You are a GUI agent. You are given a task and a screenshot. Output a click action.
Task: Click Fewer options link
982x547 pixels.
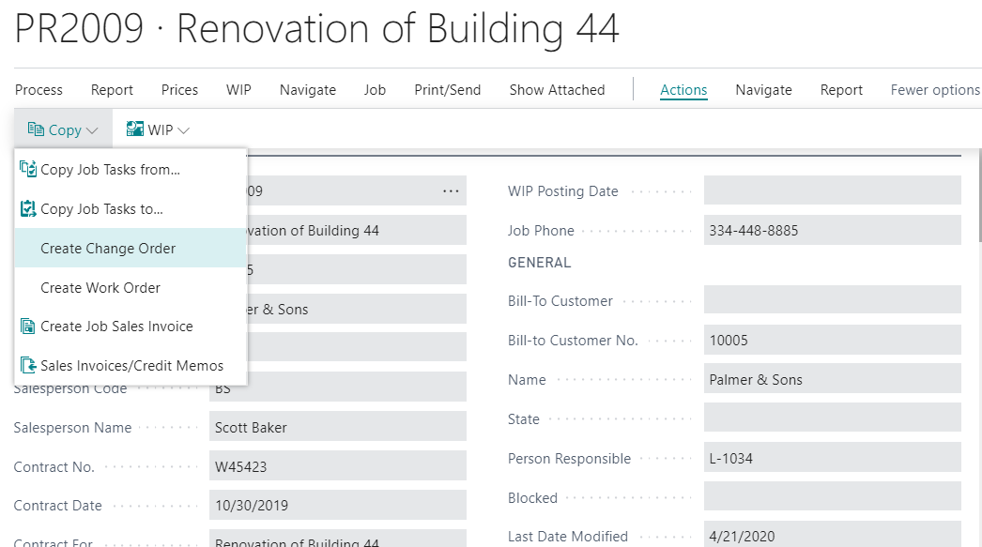click(x=935, y=90)
